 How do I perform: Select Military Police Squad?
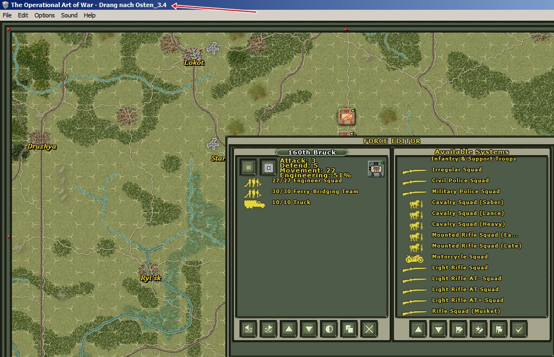pos(466,192)
